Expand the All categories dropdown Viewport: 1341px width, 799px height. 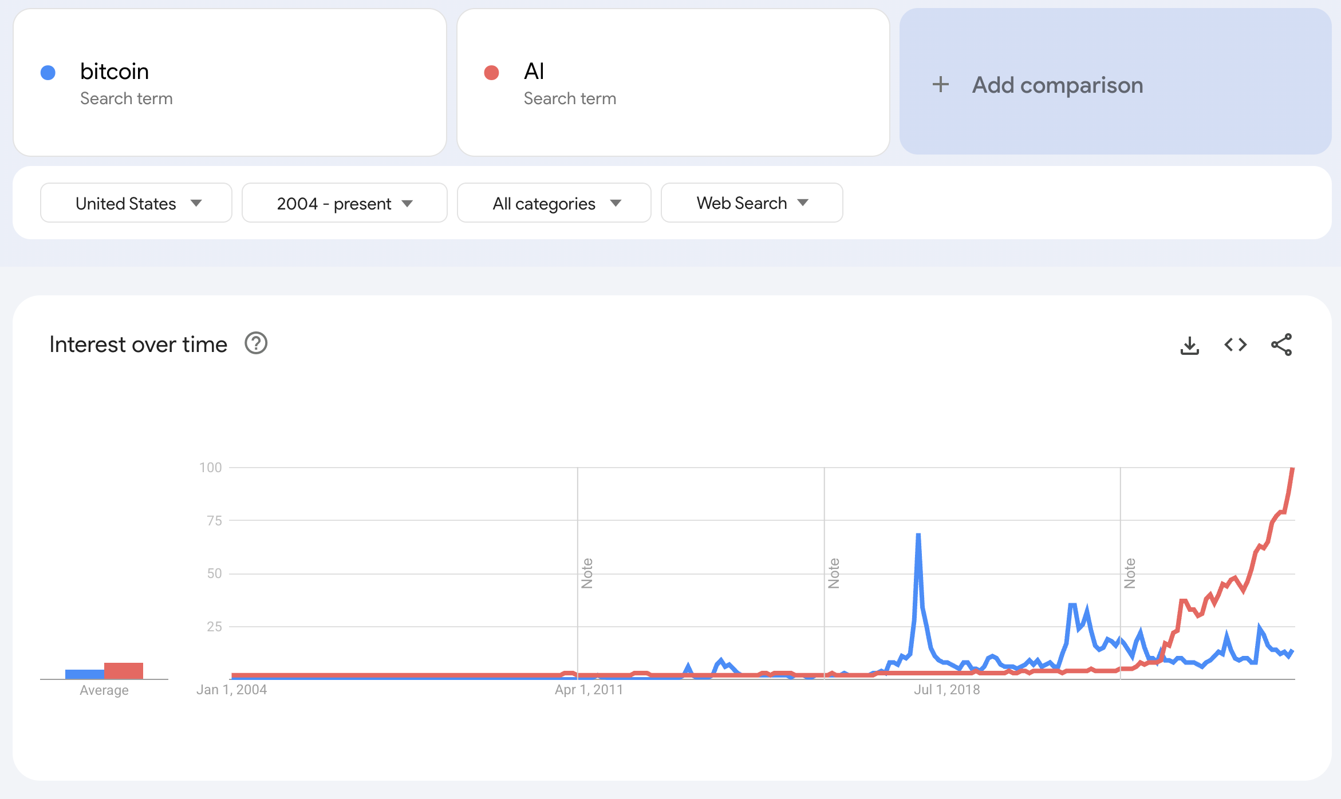[x=554, y=203]
